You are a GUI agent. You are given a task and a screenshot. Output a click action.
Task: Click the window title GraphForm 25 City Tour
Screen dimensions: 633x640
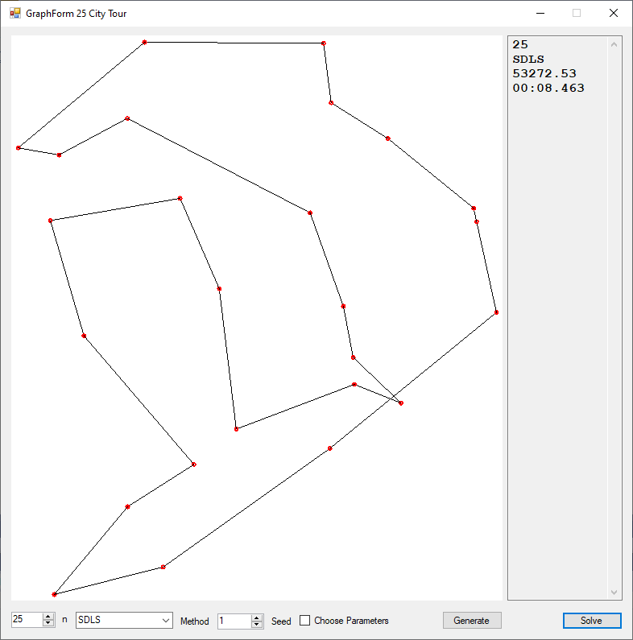[77, 14]
